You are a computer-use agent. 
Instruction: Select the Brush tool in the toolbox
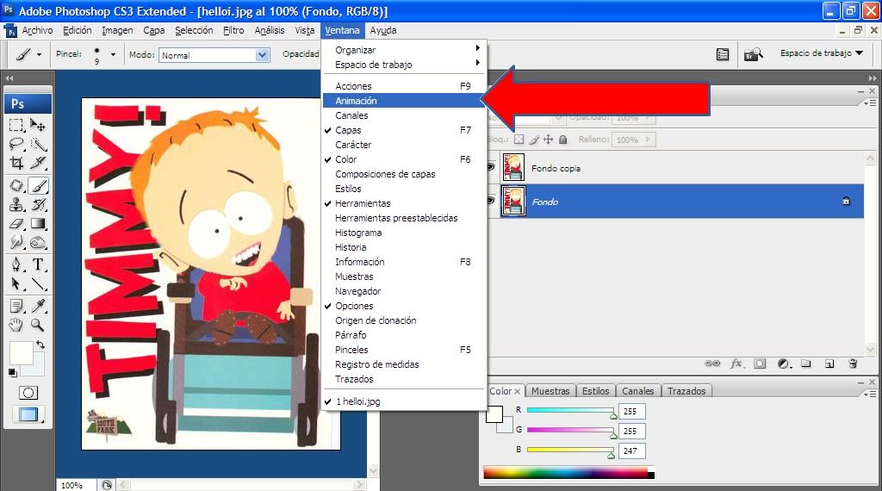[38, 185]
